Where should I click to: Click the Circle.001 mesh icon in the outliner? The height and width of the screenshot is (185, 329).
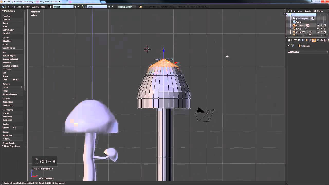294,32
